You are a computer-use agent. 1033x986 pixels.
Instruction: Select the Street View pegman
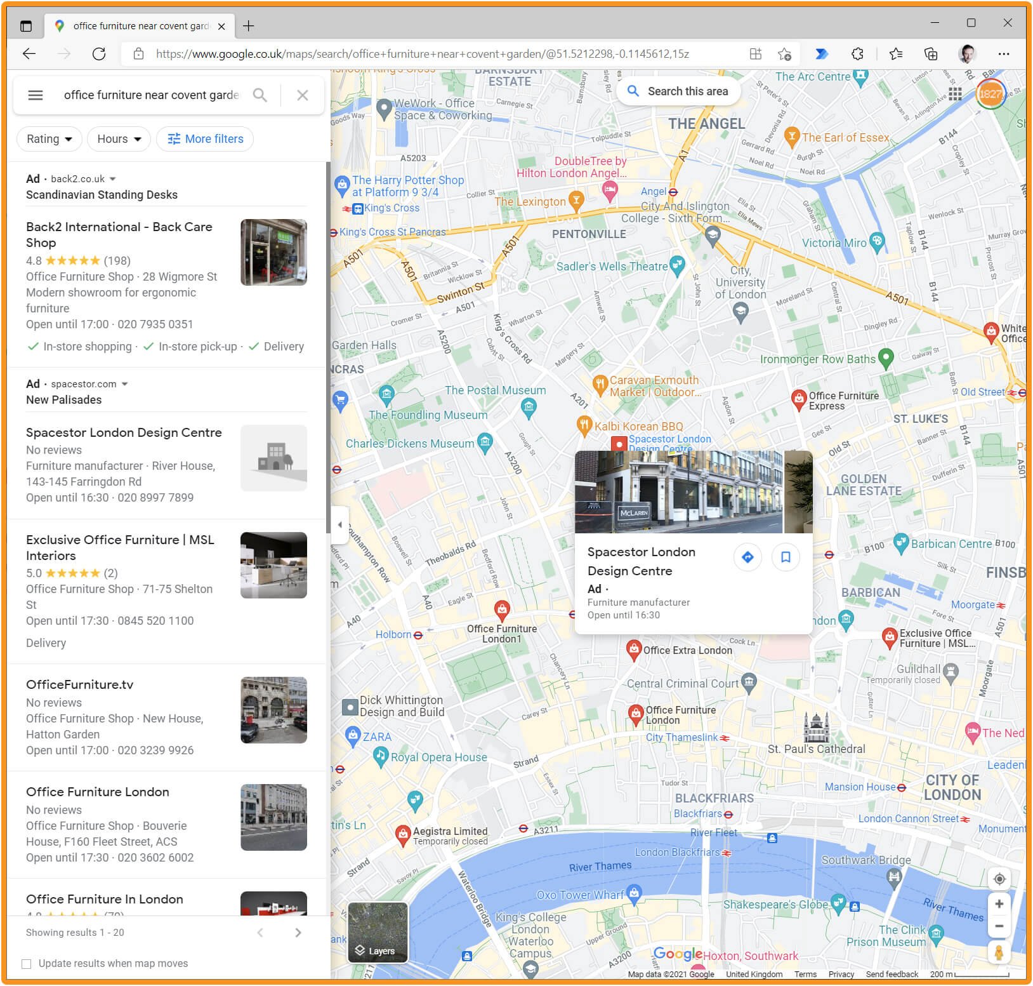999,952
